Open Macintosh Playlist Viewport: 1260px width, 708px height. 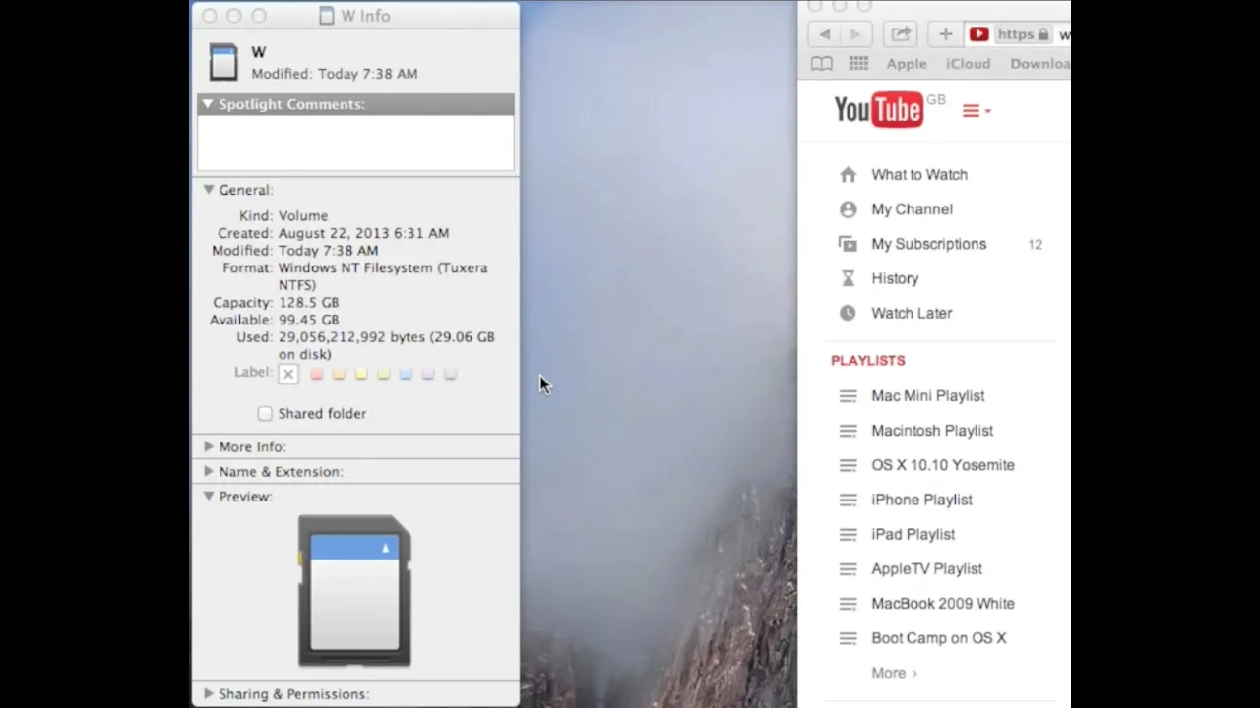(932, 431)
